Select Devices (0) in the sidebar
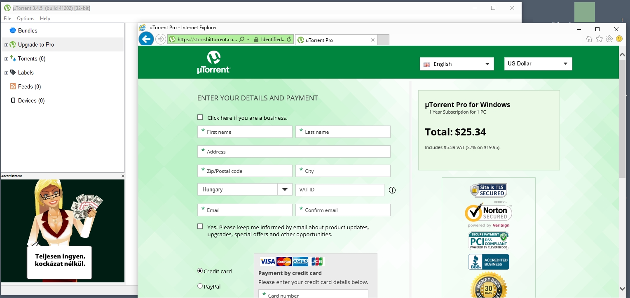 pos(31,100)
